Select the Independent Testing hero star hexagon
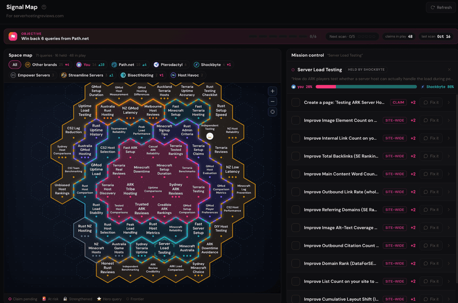Image resolution: width=458 pixels, height=303 pixels. coord(210,131)
